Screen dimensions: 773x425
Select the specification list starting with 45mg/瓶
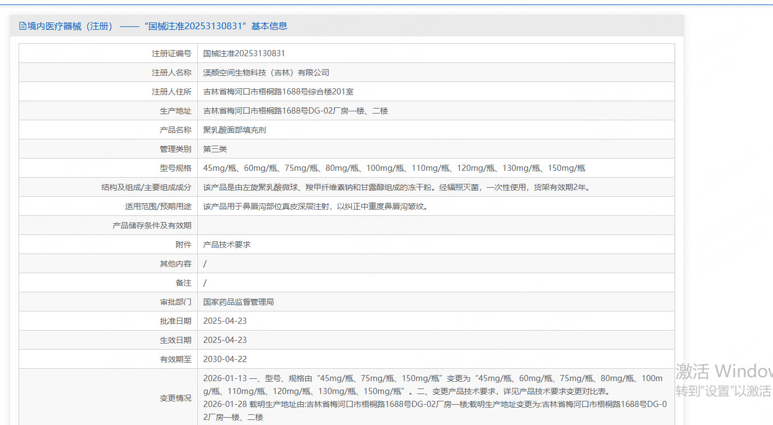(x=394, y=168)
